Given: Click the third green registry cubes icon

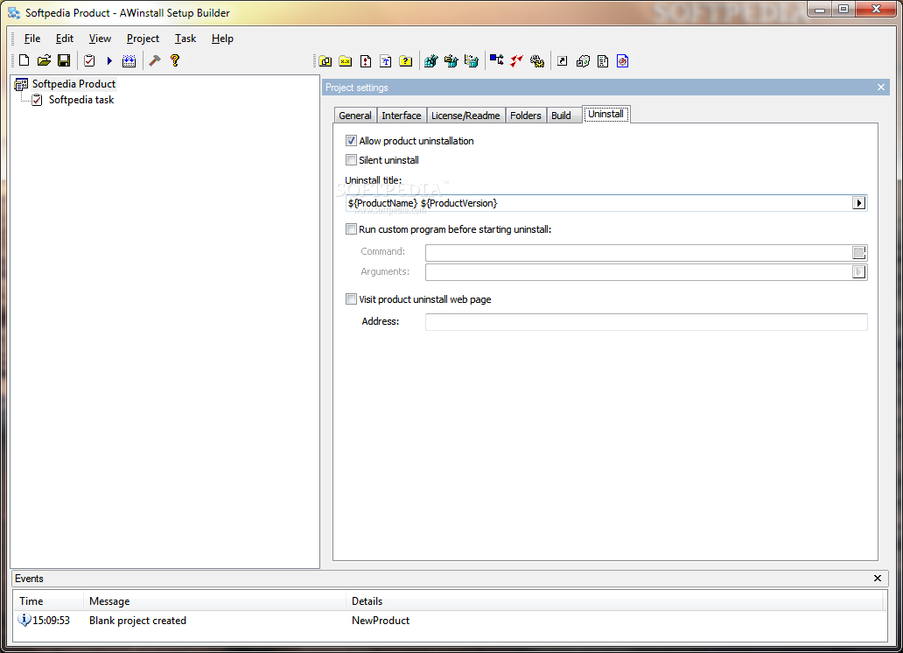Looking at the screenshot, I should [471, 61].
